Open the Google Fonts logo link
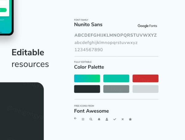The image size is (185, 140). point(147,26)
